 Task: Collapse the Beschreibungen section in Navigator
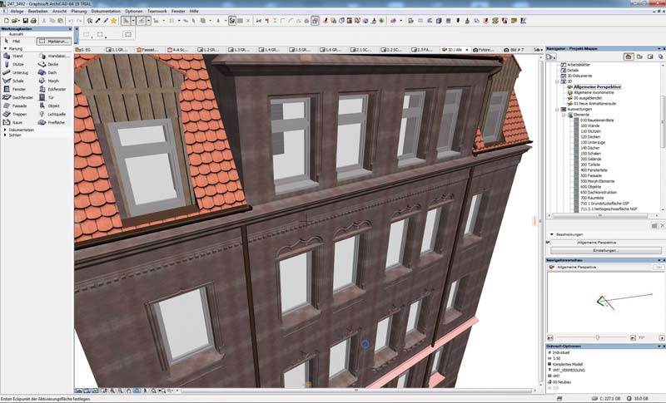550,234
